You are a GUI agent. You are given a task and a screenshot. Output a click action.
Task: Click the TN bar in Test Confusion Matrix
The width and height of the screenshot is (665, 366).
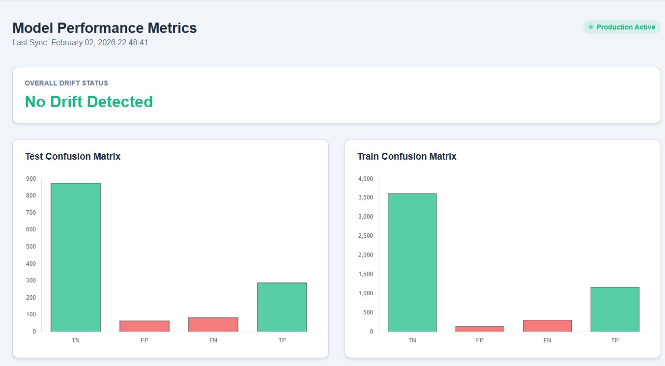click(x=76, y=257)
